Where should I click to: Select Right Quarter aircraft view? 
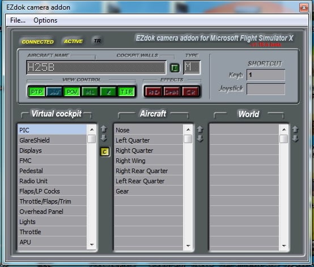(x=148, y=150)
